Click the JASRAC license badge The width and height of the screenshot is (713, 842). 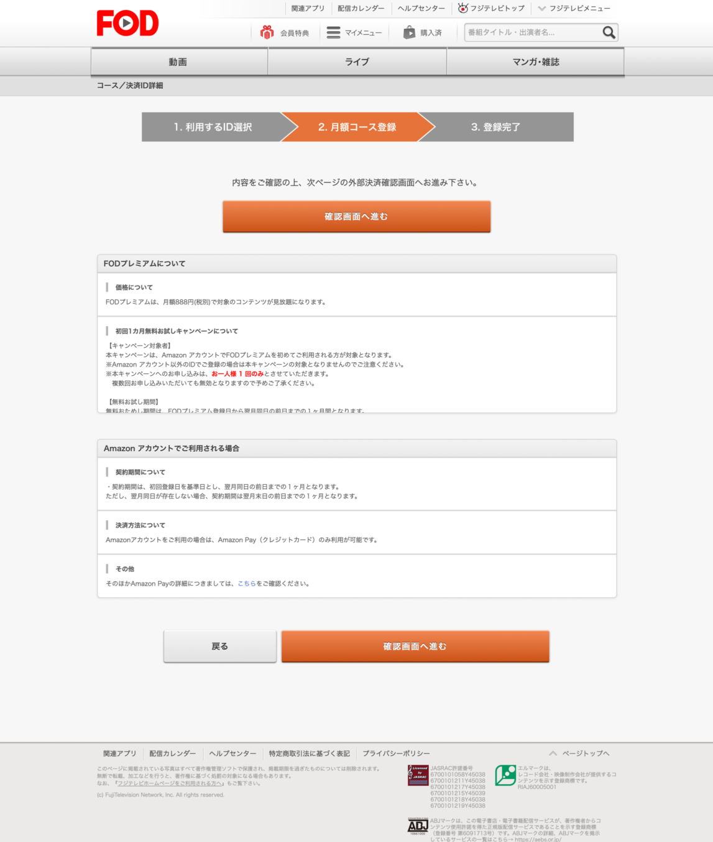pyautogui.click(x=418, y=775)
